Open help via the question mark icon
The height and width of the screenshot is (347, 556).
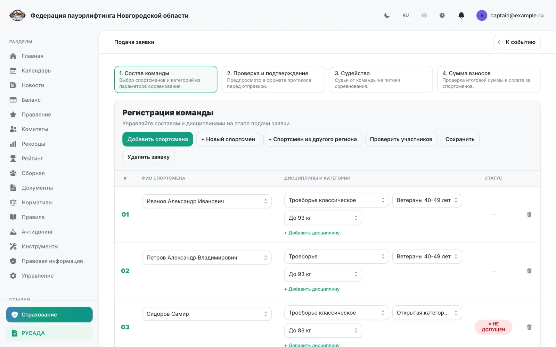[x=442, y=15]
